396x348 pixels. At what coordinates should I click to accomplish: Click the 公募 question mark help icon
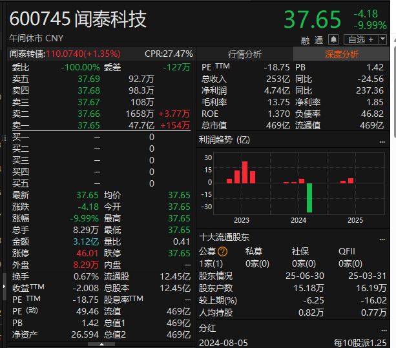223,251
